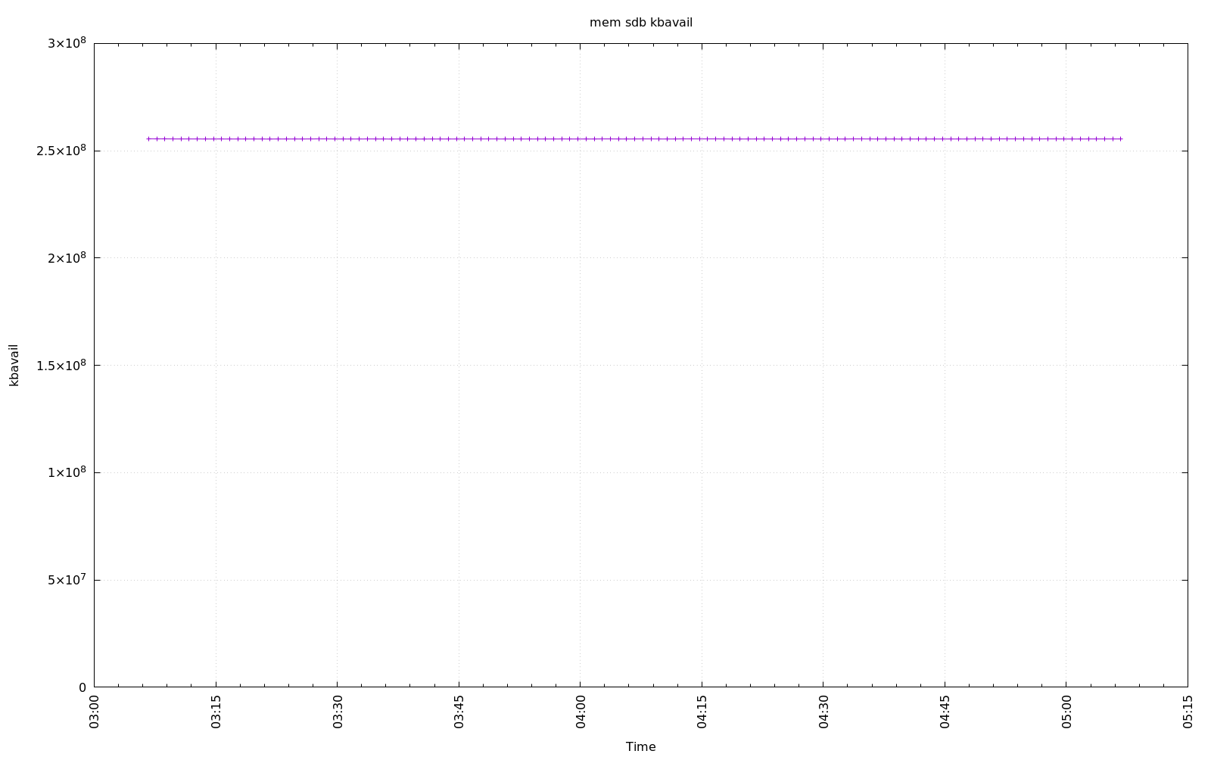This screenshot has width=1211, height=757.
Task: Click the 03:45 x-axis tick label
Action: point(459,712)
